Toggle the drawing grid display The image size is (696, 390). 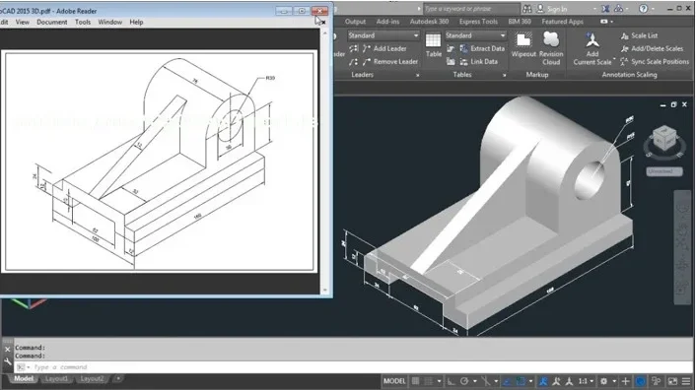click(415, 381)
